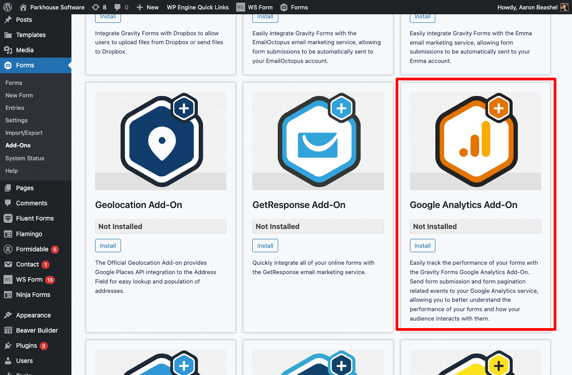Screen dimensions: 572x375
Task: Click the WS Form icon in sidebar
Action: pyautogui.click(x=8, y=279)
